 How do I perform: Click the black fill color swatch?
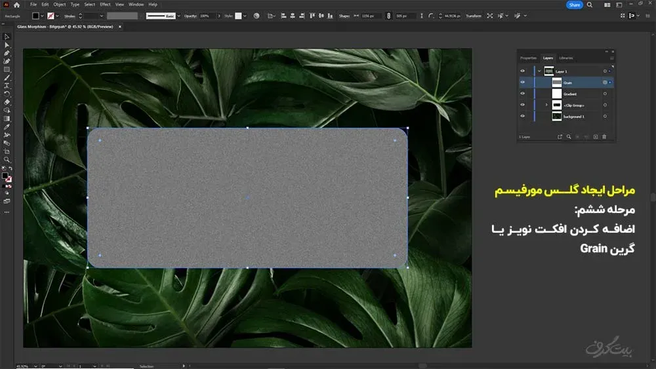coord(35,16)
